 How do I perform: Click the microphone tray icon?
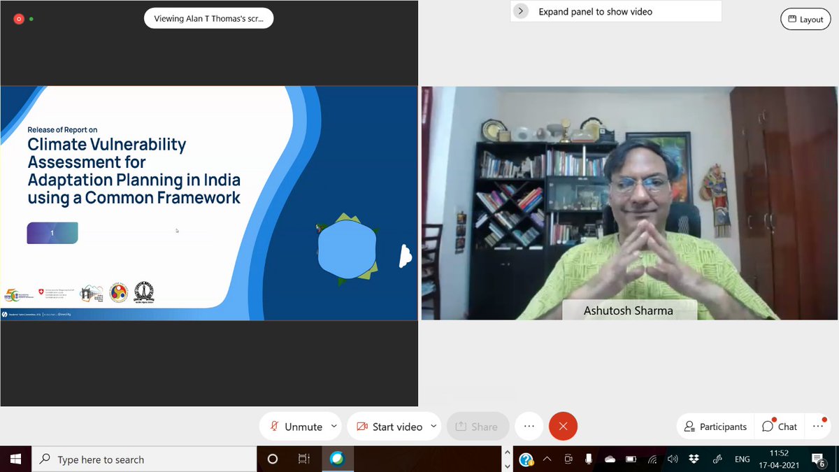coord(589,459)
